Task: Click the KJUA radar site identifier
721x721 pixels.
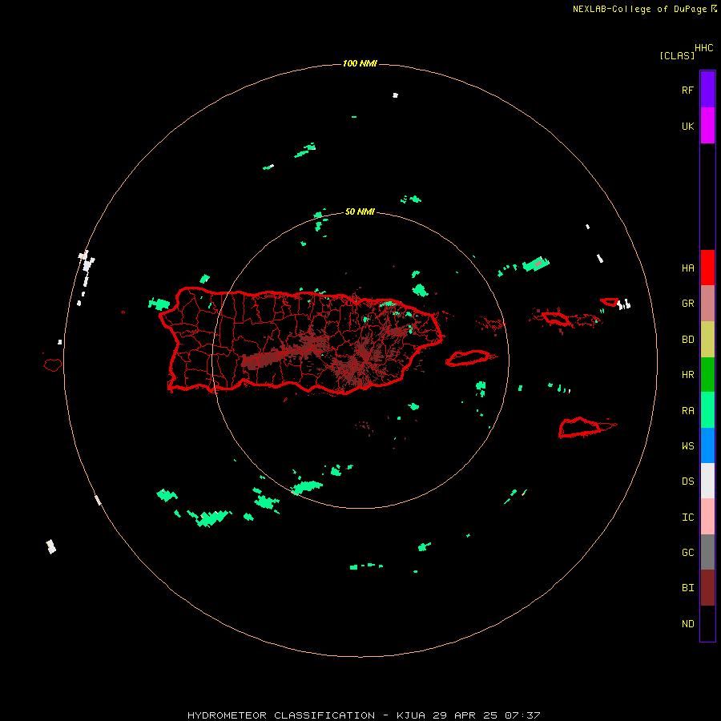Action: (411, 715)
